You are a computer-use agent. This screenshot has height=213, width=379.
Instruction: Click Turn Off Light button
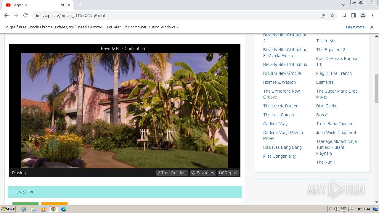point(172,173)
